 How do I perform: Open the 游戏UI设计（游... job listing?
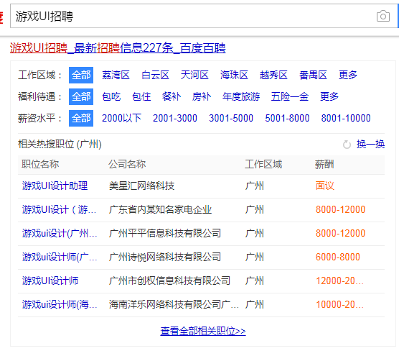[59, 209]
